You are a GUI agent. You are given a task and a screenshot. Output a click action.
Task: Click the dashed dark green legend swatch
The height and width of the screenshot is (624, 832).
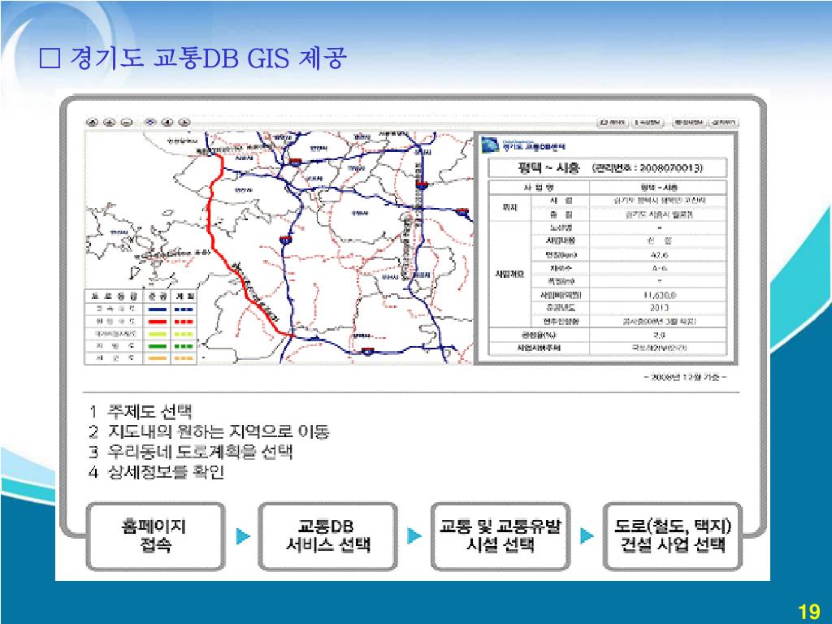point(184,346)
